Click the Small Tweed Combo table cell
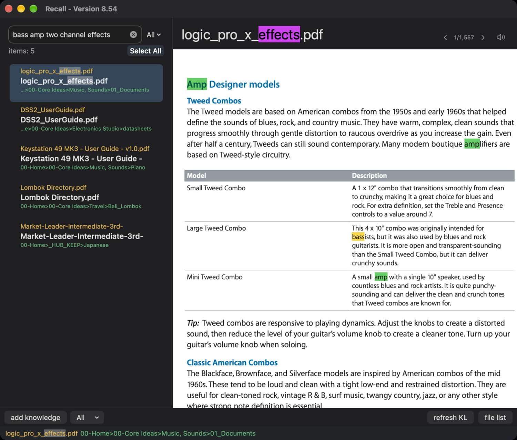Screen dimensions: 517x440 pyautogui.click(x=216, y=188)
